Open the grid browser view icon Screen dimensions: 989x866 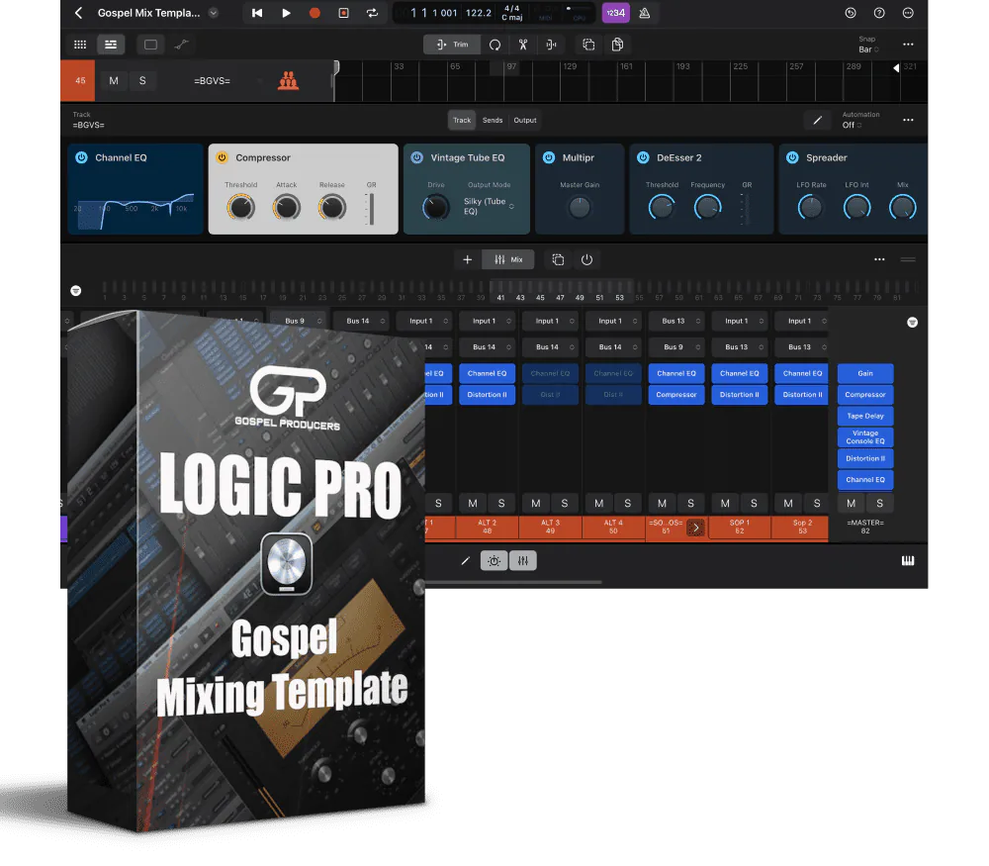pyautogui.click(x=80, y=45)
